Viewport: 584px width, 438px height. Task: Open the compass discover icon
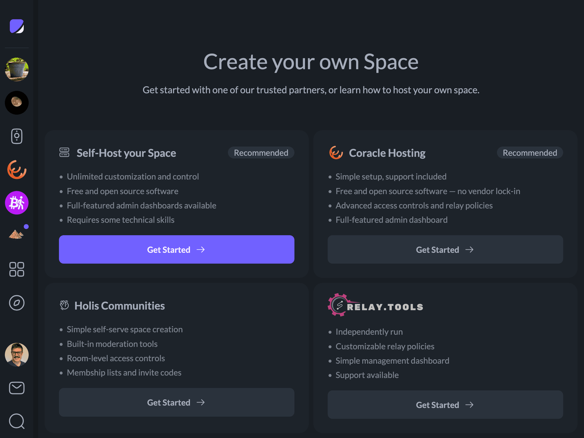point(17,303)
